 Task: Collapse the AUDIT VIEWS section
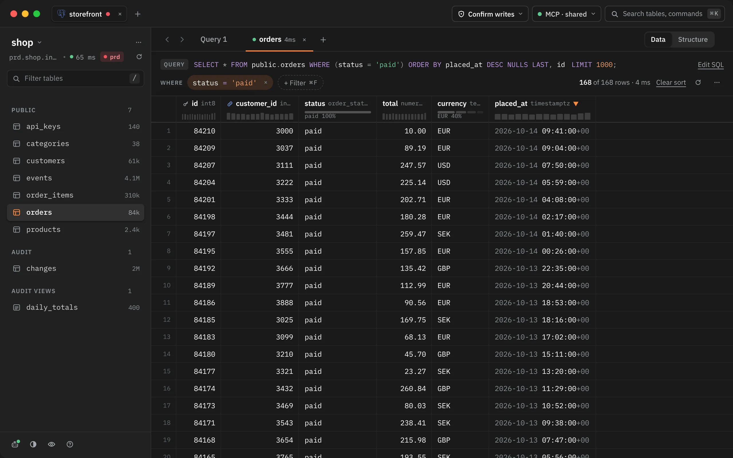point(33,291)
